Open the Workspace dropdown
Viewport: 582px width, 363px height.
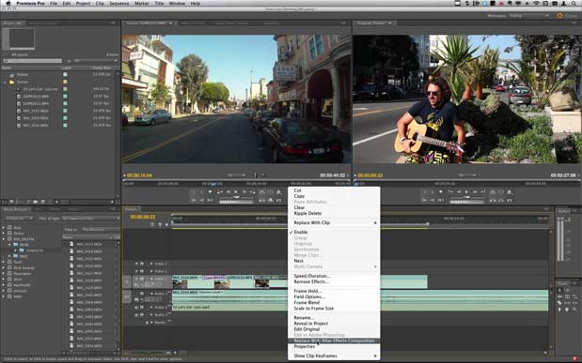(529, 16)
